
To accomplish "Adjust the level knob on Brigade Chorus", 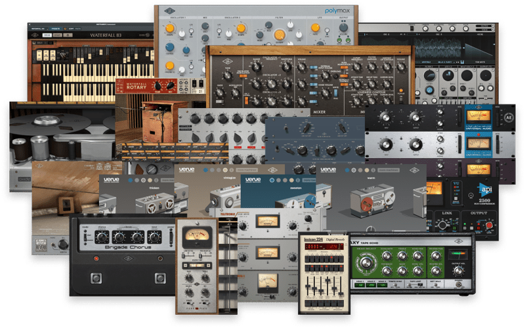I will (x=154, y=237).
